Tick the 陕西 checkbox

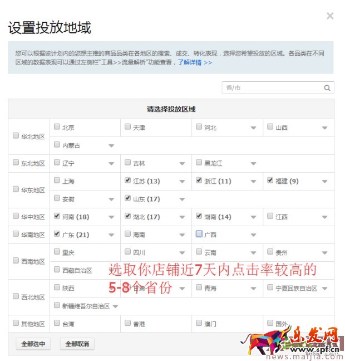(x=57, y=287)
